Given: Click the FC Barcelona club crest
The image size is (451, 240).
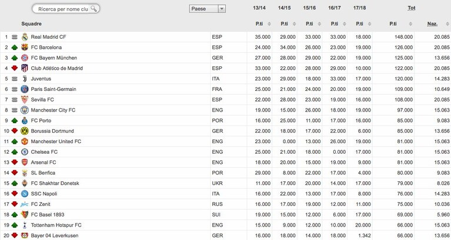Looking at the screenshot, I should pyautogui.click(x=25, y=48).
